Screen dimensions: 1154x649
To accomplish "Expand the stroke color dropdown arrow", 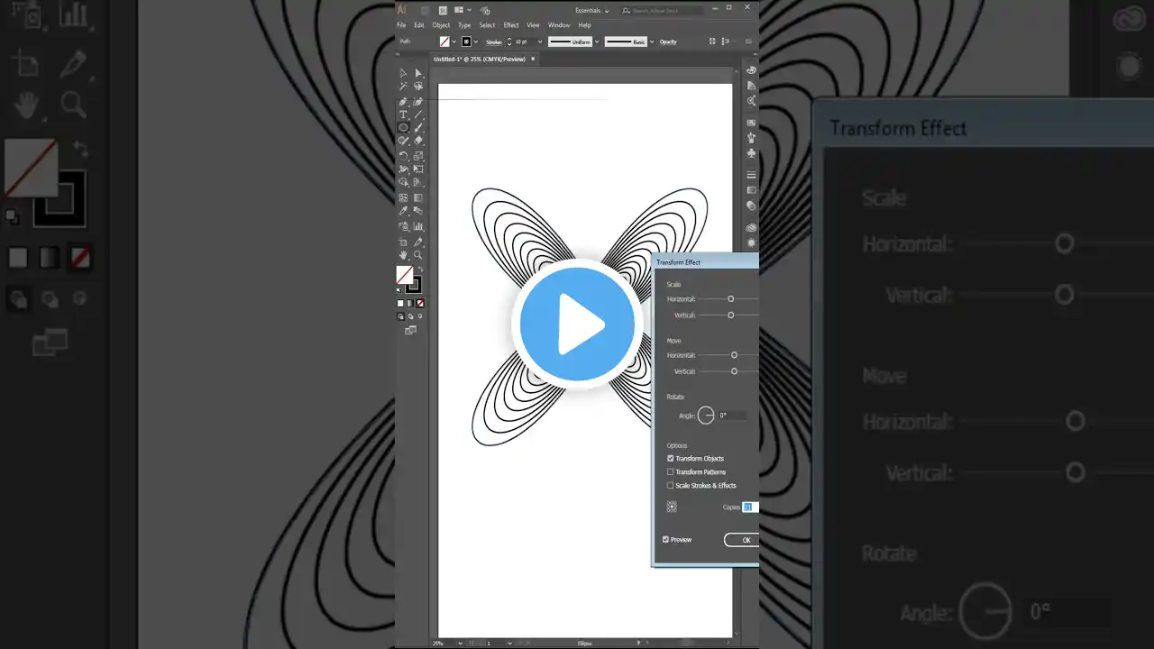I will coord(477,41).
